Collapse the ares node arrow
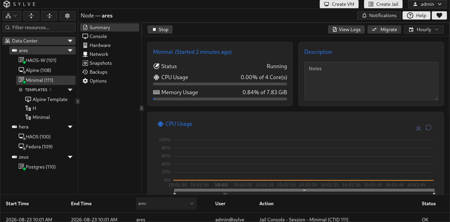Image resolution: width=450 pixels, height=222 pixels. coord(70,50)
